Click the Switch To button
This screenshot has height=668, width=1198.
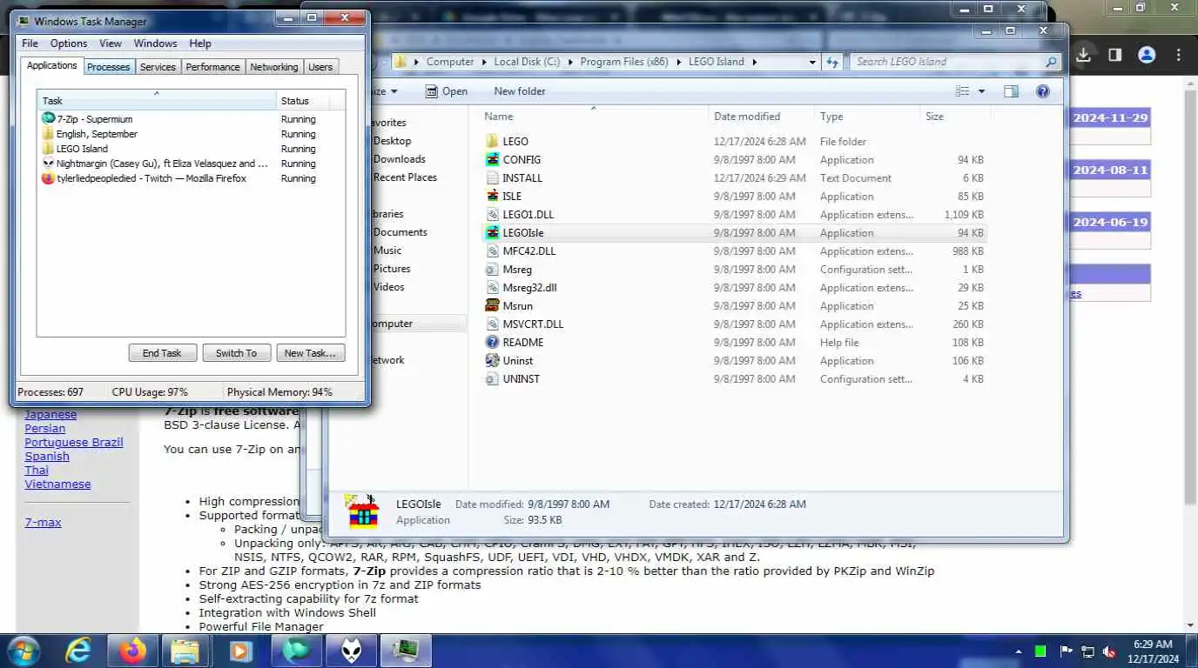(x=237, y=353)
